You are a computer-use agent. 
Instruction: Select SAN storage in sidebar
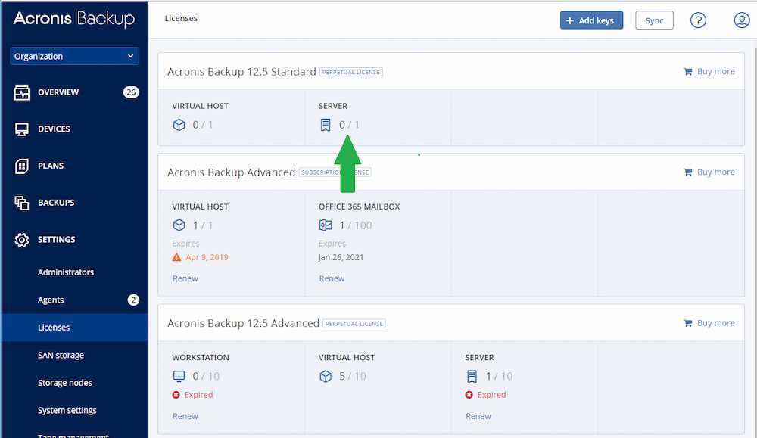point(61,356)
